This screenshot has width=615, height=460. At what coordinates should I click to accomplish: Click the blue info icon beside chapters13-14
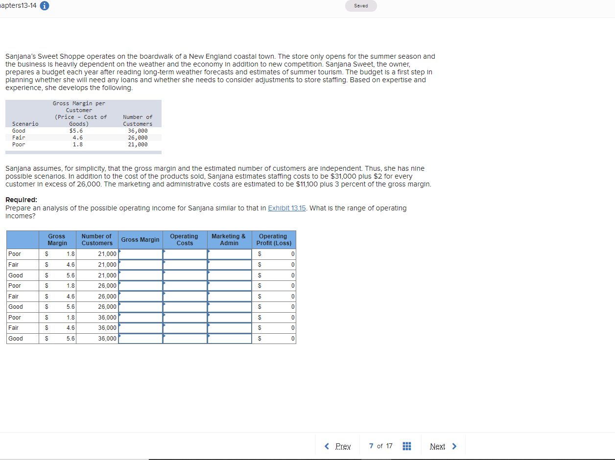tap(44, 6)
